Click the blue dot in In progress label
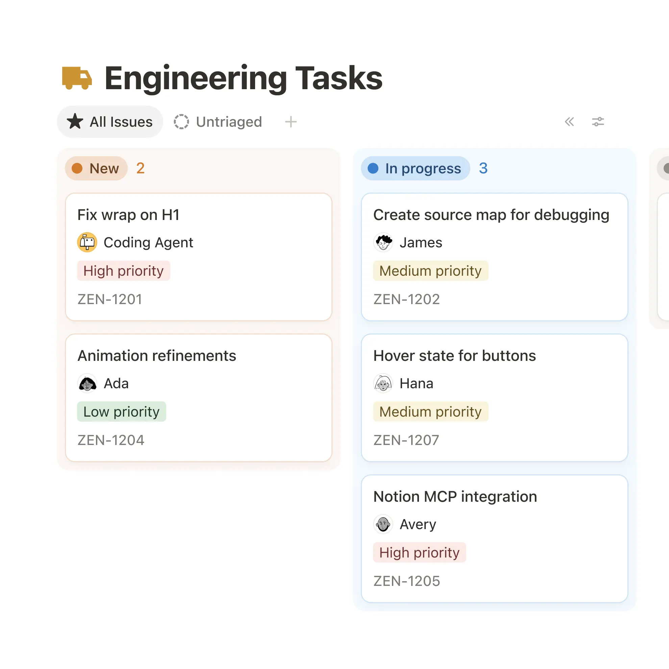Viewport: 669px width, 669px height. [x=373, y=168]
